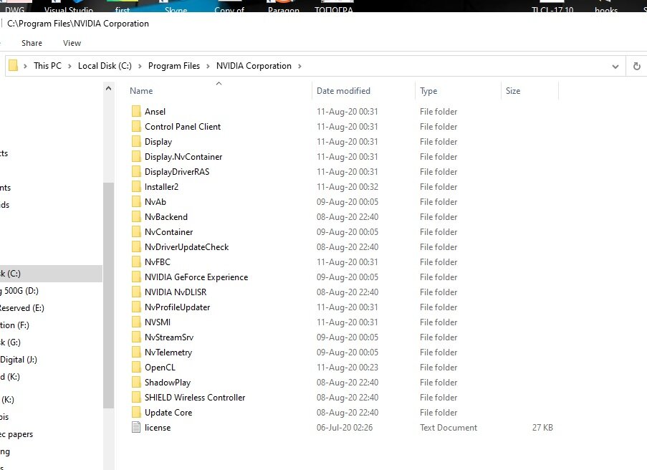Click the Display.NvContainer folder icon
This screenshot has width=647, height=470.
[x=136, y=156]
